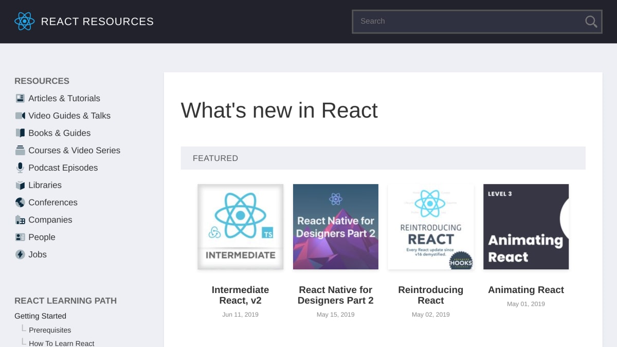Open Getting Started in learning path
617x347 pixels.
click(40, 316)
